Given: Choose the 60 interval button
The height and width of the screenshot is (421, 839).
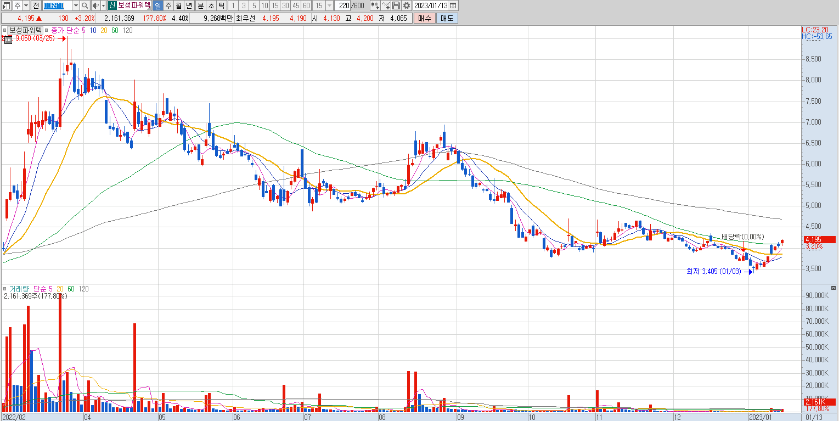Looking at the screenshot, I should pyautogui.click(x=306, y=5).
